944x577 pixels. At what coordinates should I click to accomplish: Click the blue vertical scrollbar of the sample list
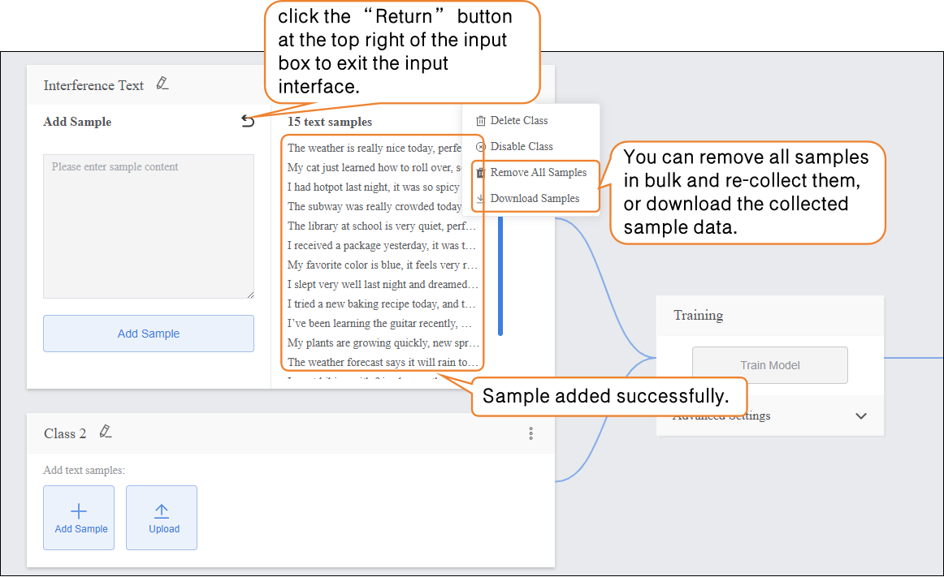pos(500,276)
